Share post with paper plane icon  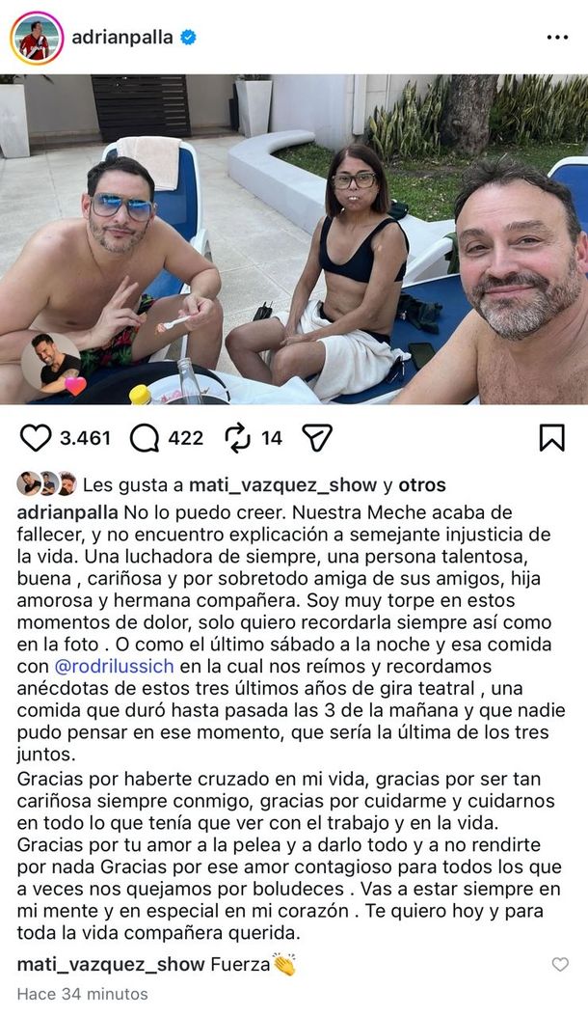317,438
